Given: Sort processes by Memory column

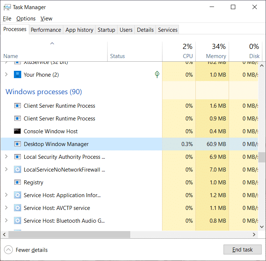Looking at the screenshot, I should pyautogui.click(x=216, y=51).
